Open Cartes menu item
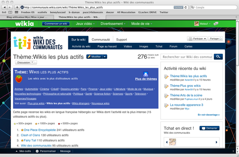Image resolution: width=239 pixels, height=157 pixels. [x=188, y=46]
